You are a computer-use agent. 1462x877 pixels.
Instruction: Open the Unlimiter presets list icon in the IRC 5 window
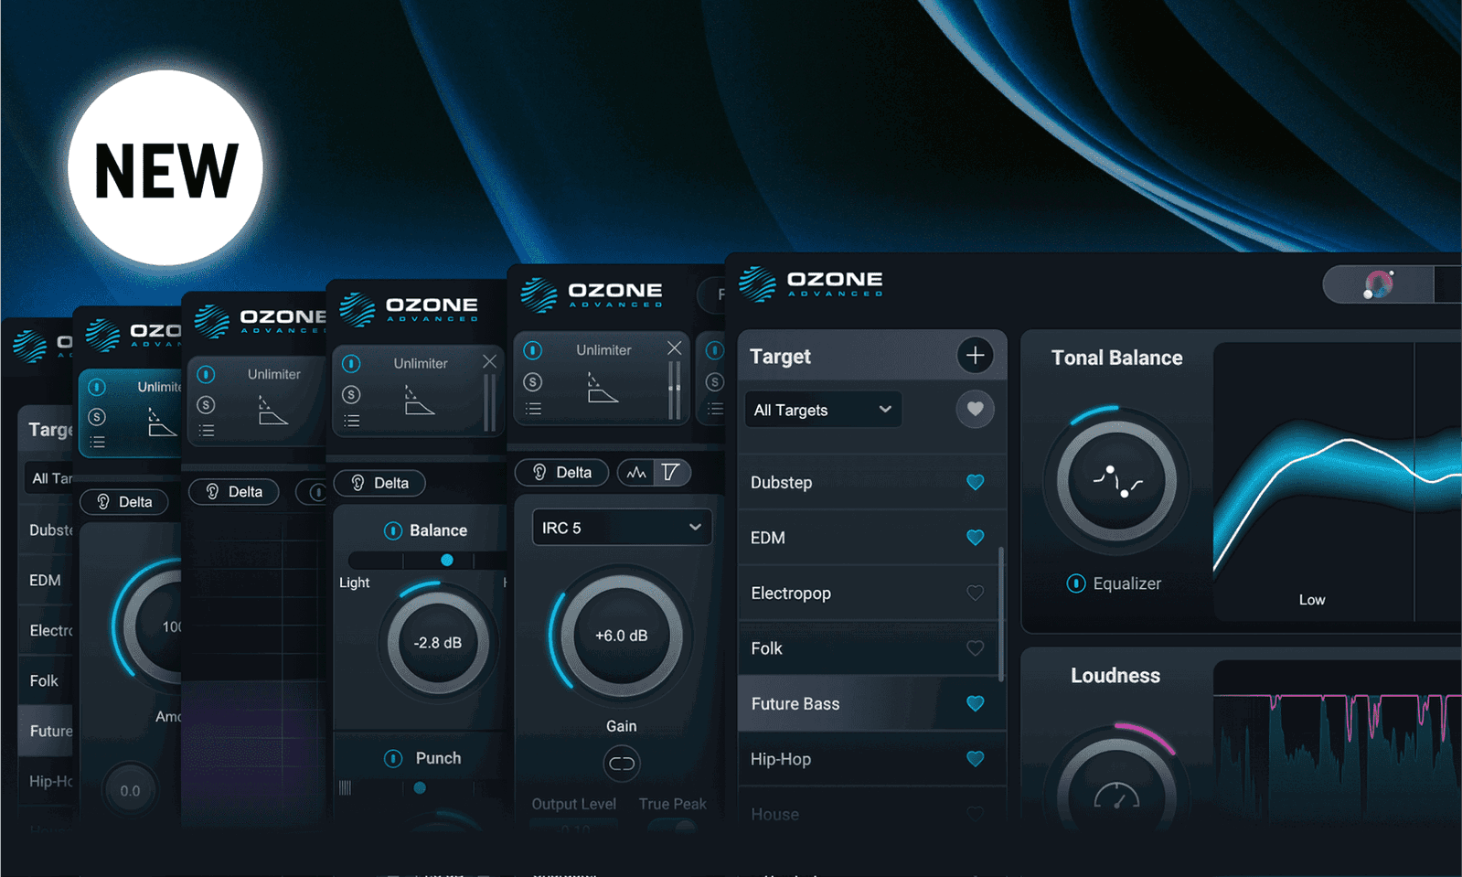[533, 409]
